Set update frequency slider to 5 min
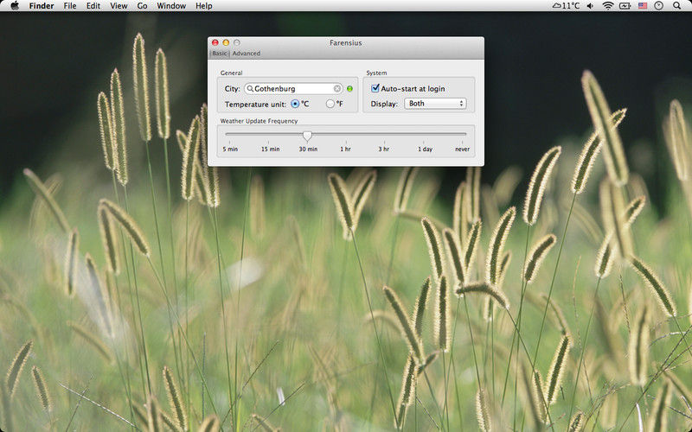 [230, 149]
